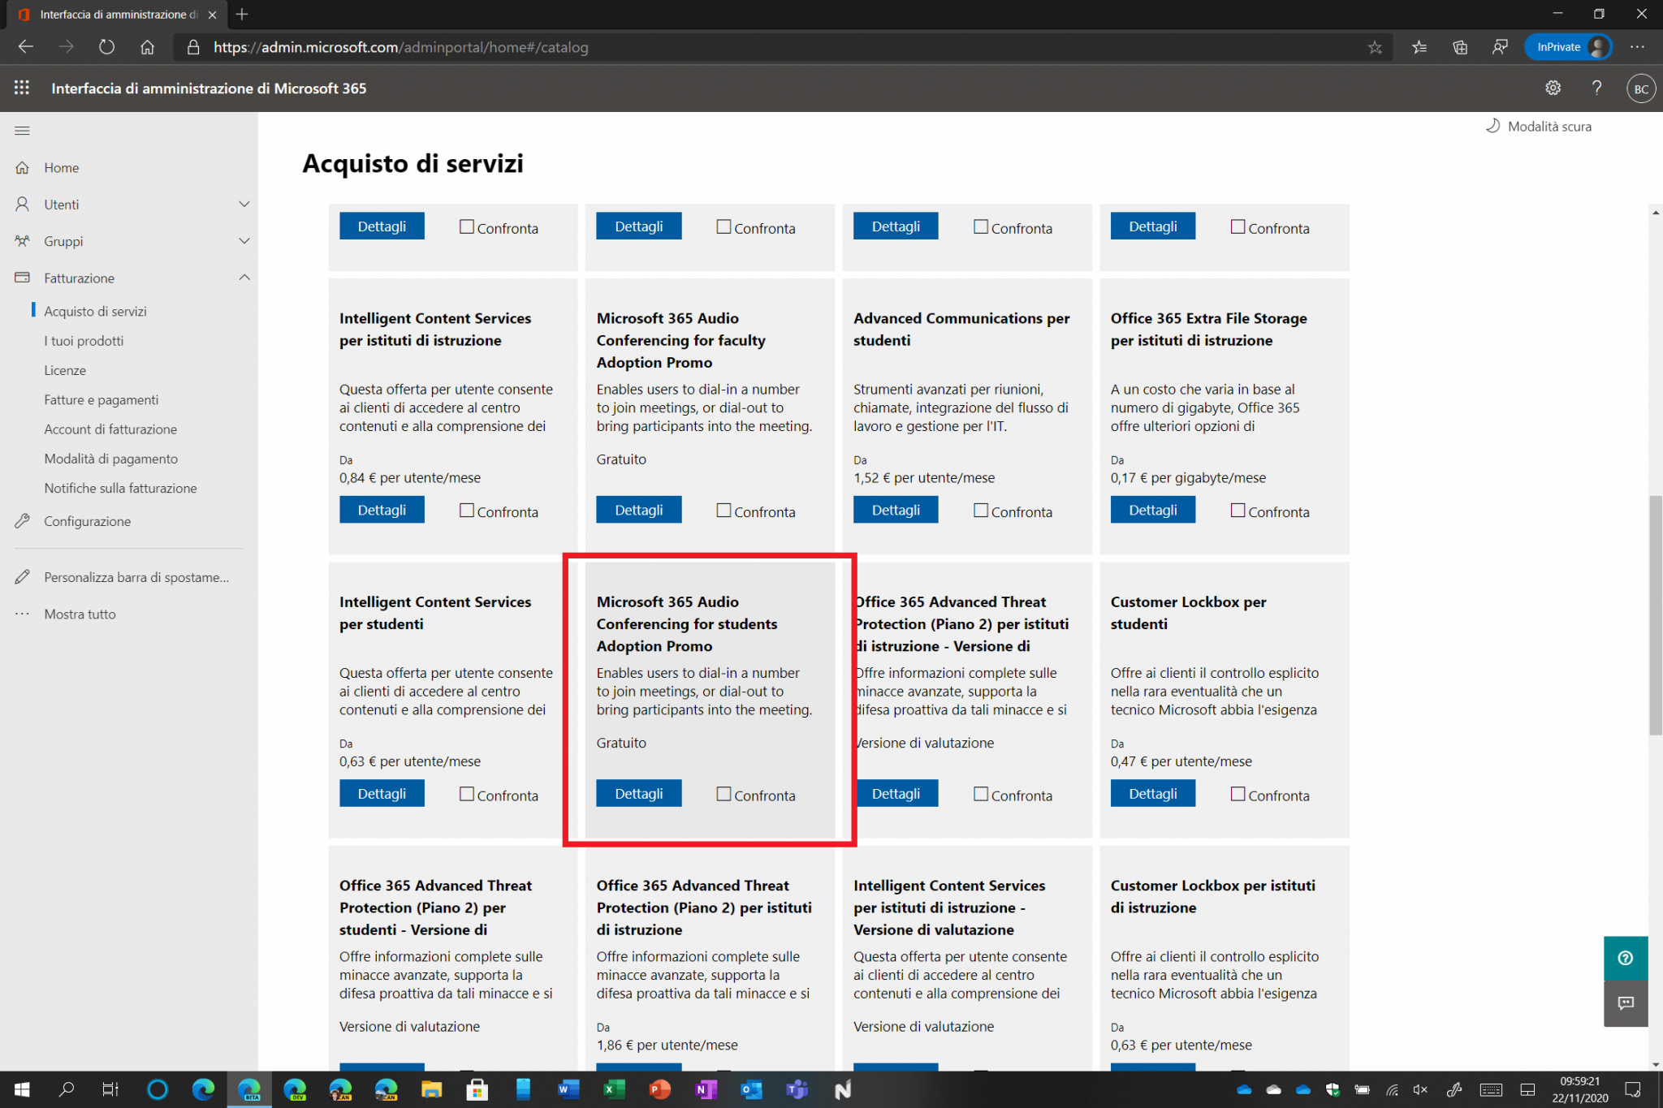Expand the Gruppi section
Image resolution: width=1663 pixels, height=1108 pixels.
244,241
